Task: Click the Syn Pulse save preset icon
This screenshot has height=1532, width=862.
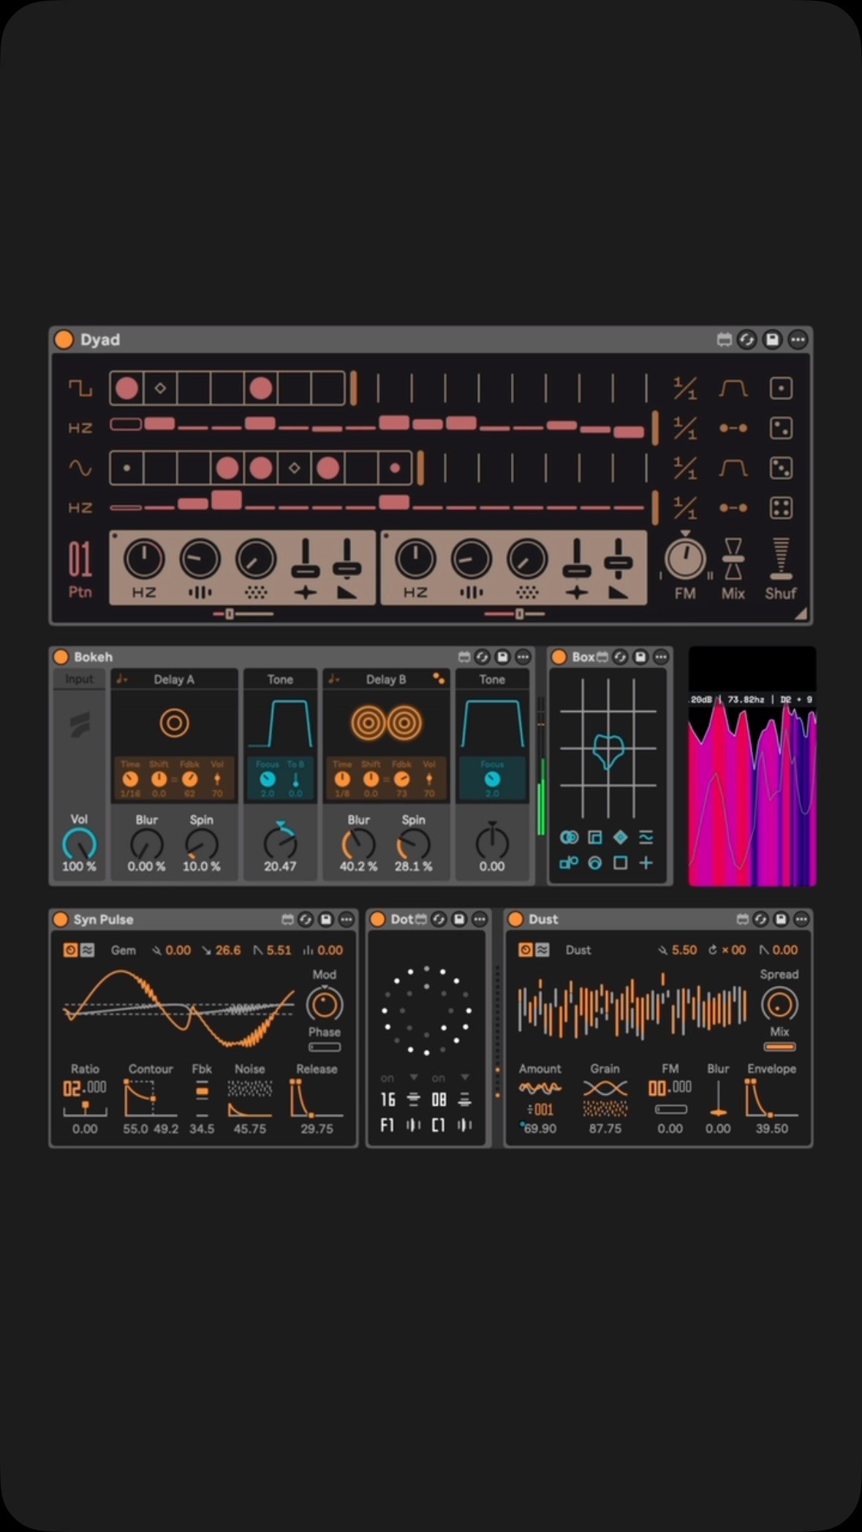Action: (326, 919)
